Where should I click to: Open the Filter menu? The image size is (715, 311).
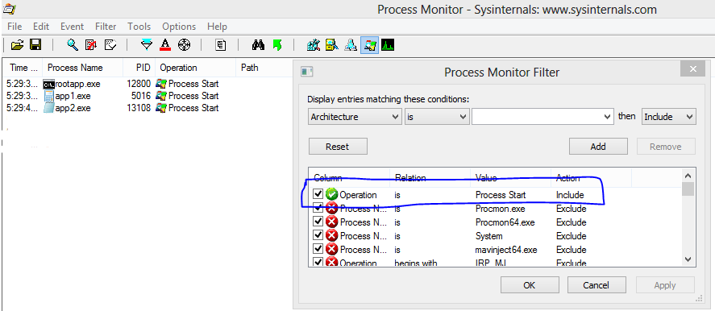[x=106, y=27]
